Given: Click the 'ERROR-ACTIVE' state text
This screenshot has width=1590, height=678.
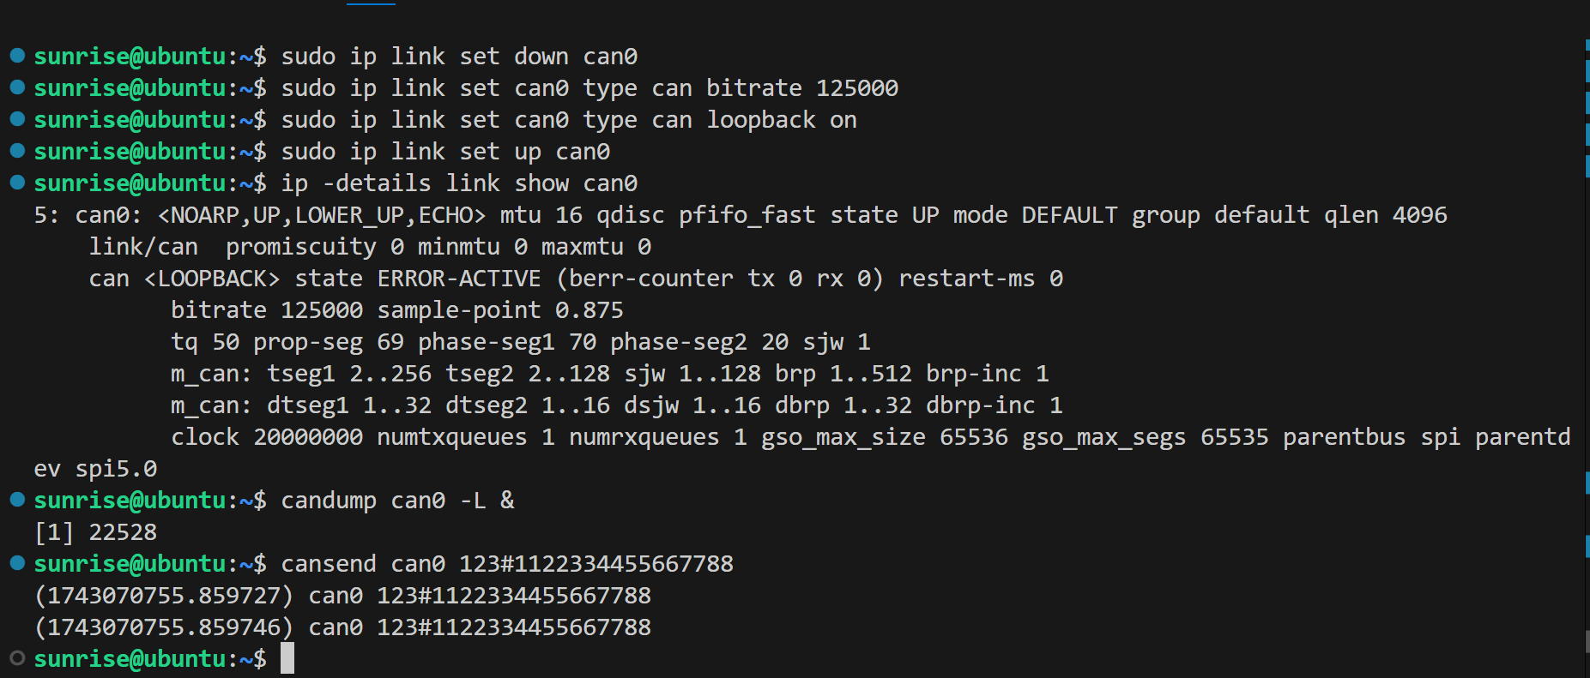Looking at the screenshot, I should pyautogui.click(x=459, y=279).
